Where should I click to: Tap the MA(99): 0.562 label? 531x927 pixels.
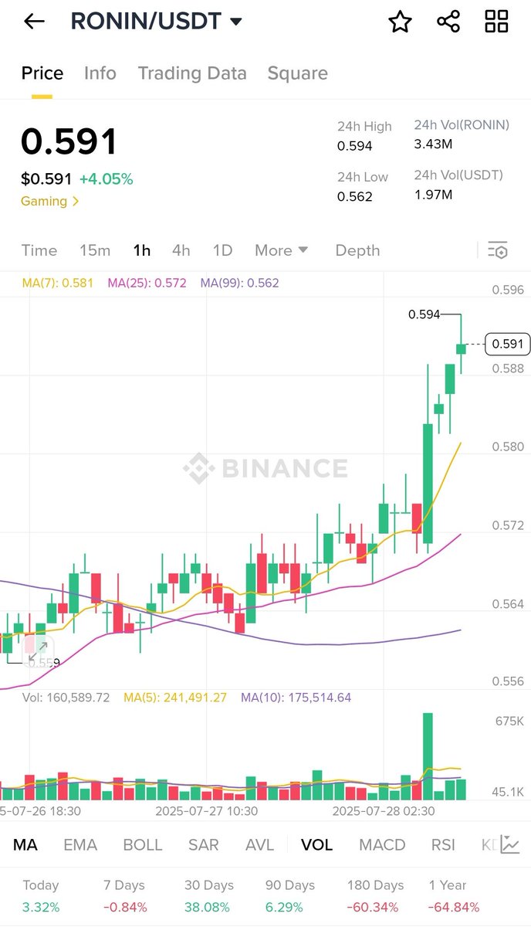[x=239, y=283]
